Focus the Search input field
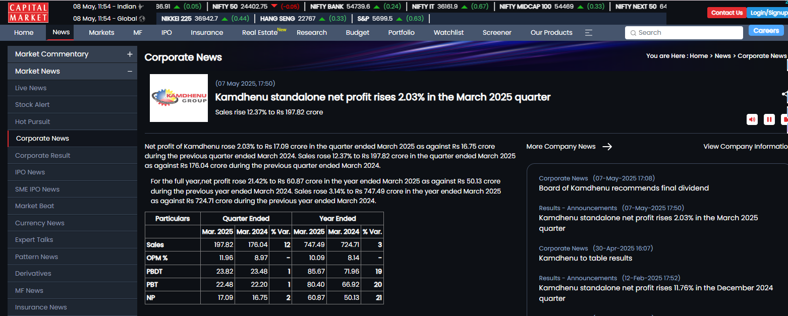788x316 pixels. pyautogui.click(x=684, y=33)
